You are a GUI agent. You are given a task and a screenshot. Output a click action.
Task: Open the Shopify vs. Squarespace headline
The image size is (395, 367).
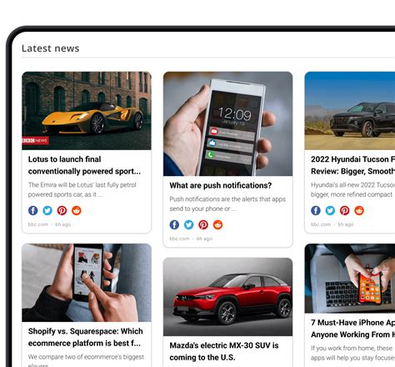click(86, 337)
